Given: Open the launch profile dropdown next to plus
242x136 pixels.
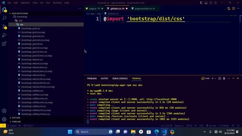Looking at the screenshot, I should pyautogui.click(x=216, y=79).
